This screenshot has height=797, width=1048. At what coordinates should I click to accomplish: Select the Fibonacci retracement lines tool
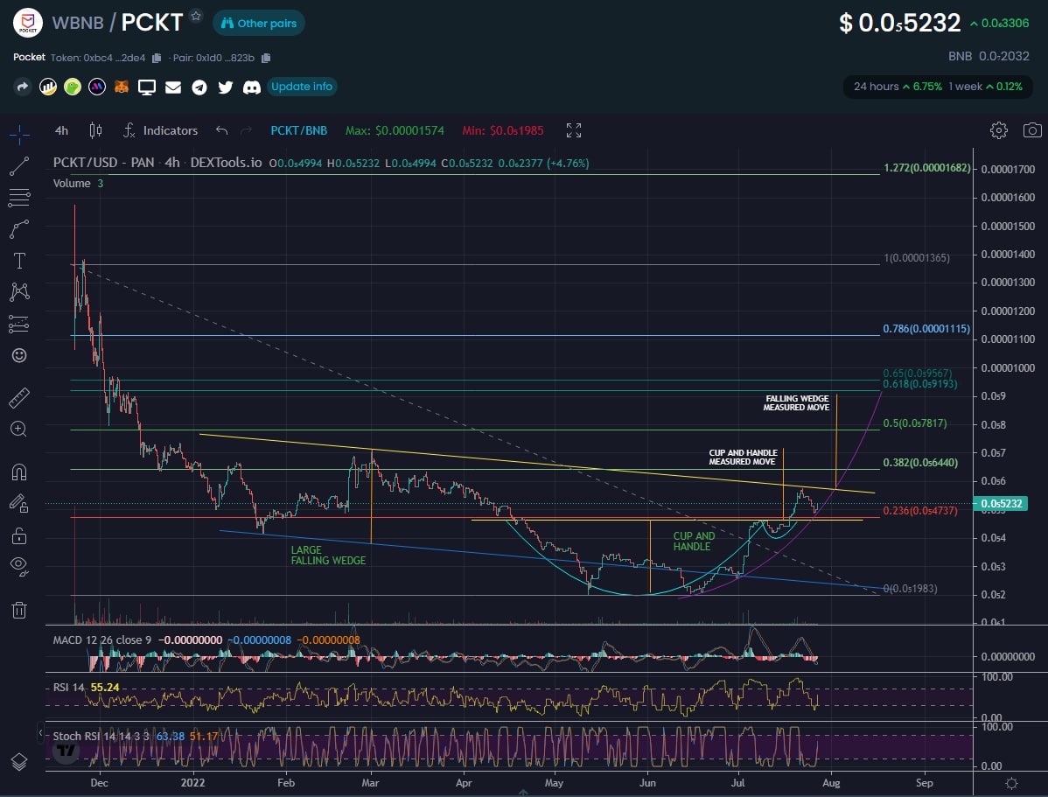[19, 198]
